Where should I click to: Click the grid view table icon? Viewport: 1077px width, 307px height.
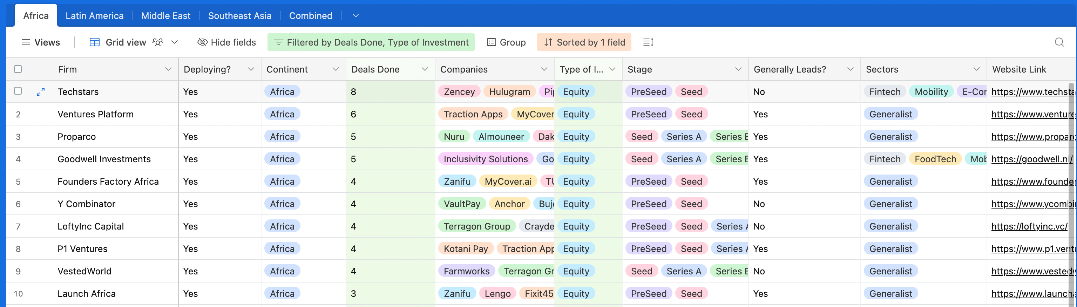[x=95, y=42]
